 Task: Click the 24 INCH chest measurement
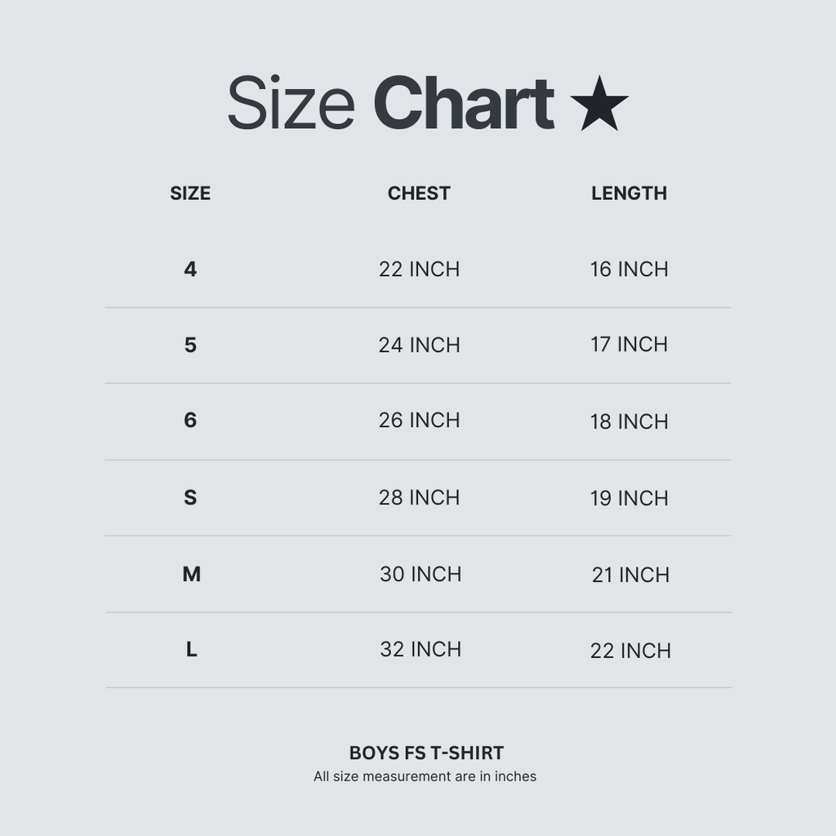419,345
